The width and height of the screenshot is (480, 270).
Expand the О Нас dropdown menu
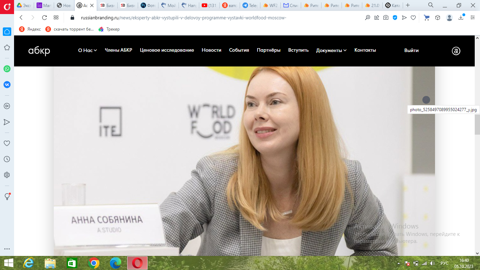[87, 50]
